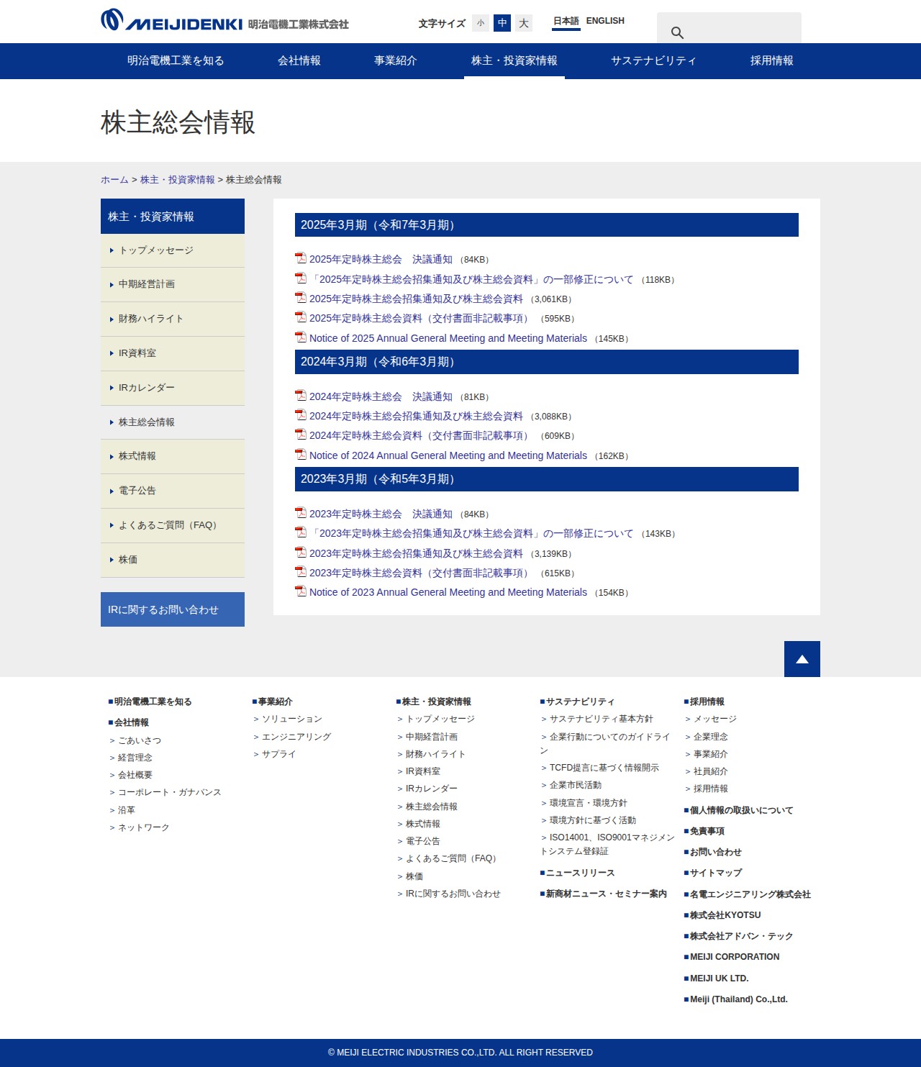Click PDF icon for 2024年 交付書面非記載事項
Image resolution: width=921 pixels, height=1067 pixels.
(301, 434)
